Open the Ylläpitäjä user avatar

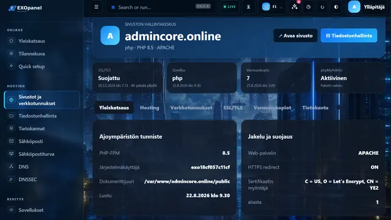pyautogui.click(x=354, y=7)
